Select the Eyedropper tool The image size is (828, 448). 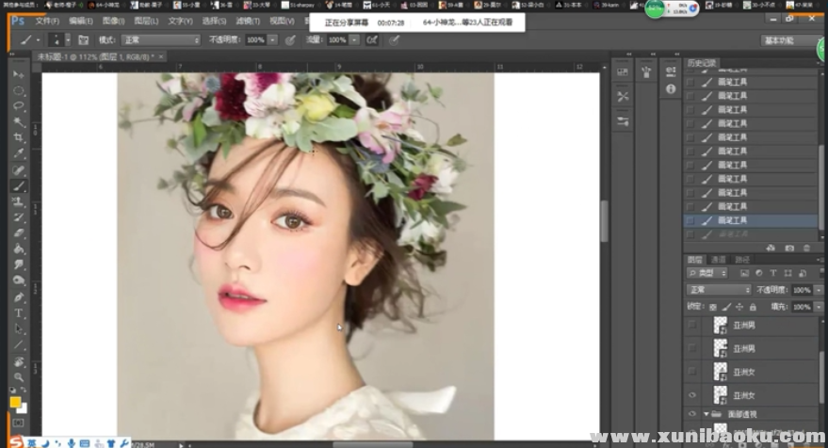point(18,153)
